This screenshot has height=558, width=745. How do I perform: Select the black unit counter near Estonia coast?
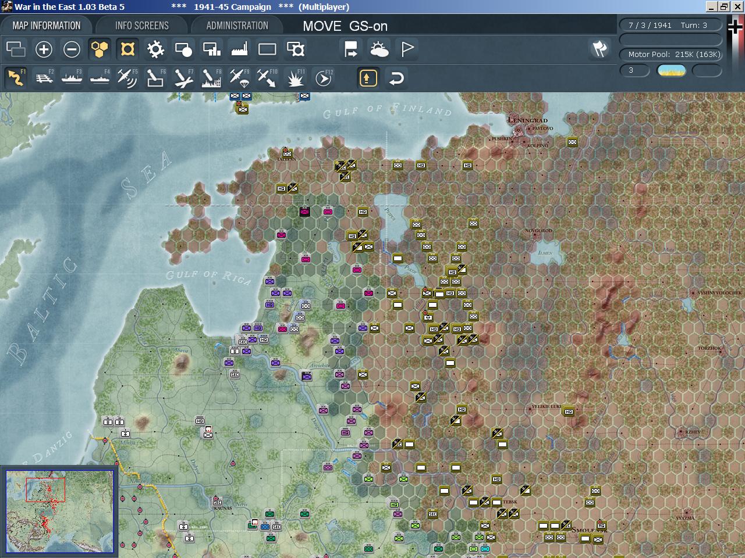coord(304,212)
